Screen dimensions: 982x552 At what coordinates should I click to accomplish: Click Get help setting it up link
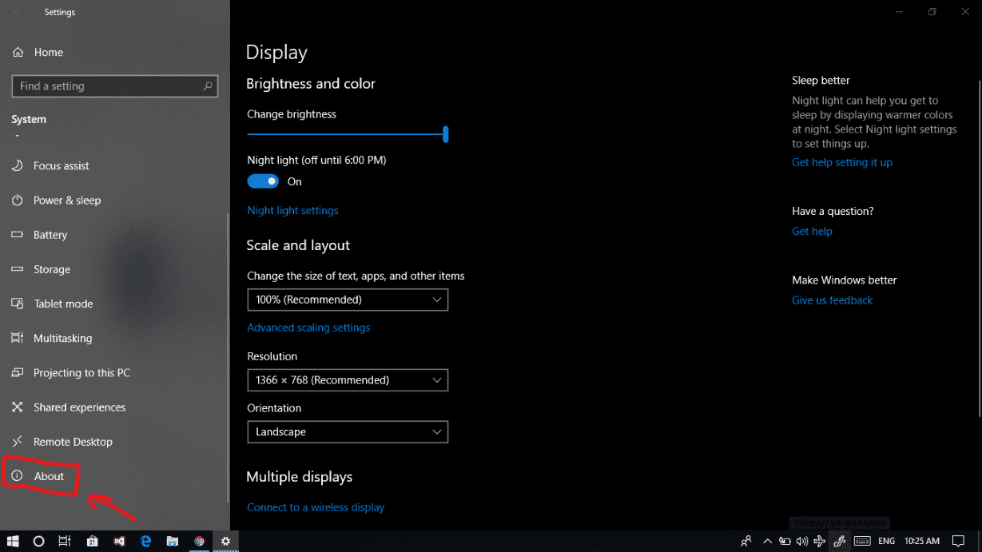(x=842, y=162)
